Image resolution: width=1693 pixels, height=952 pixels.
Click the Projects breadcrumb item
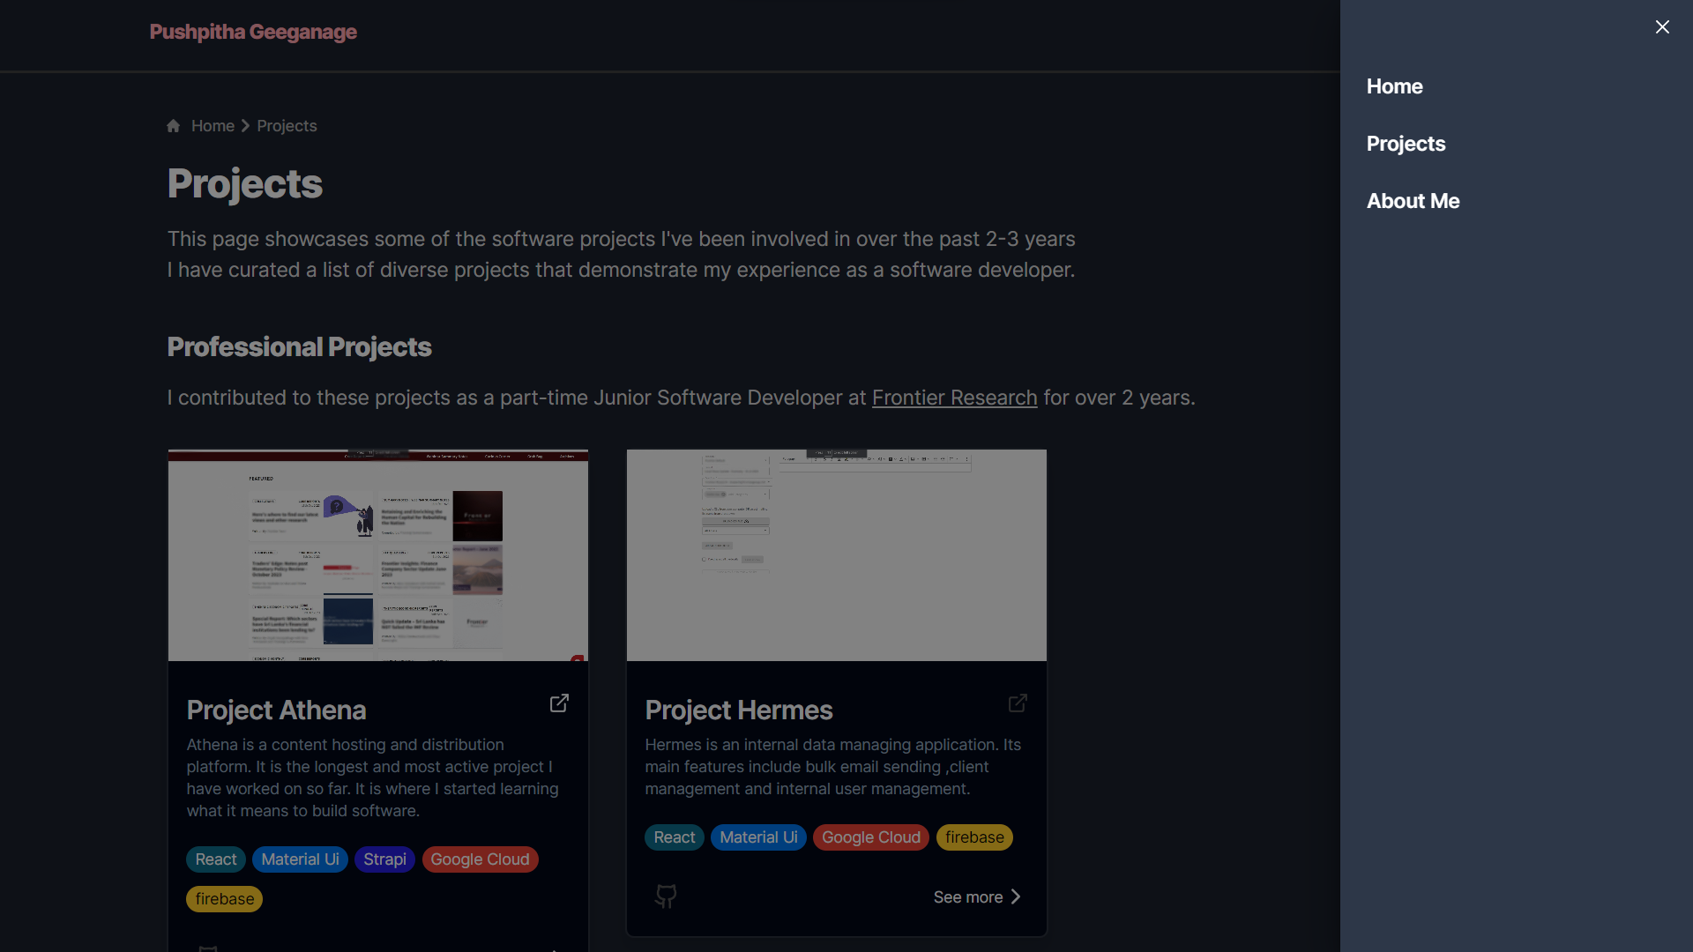[x=287, y=126]
